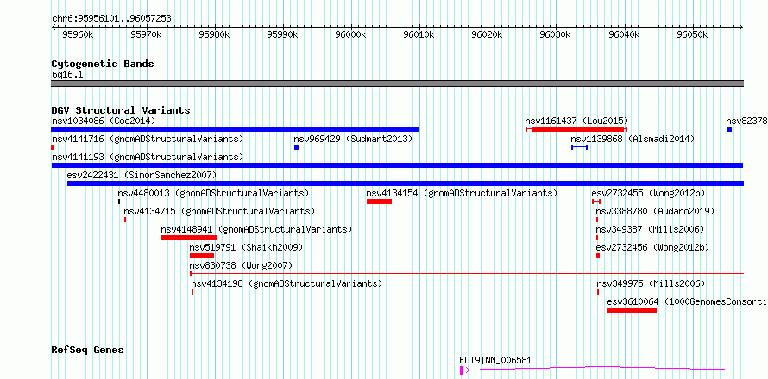Click the nsv1139868 blue interval glyph
The image size is (768, 379).
coord(579,147)
